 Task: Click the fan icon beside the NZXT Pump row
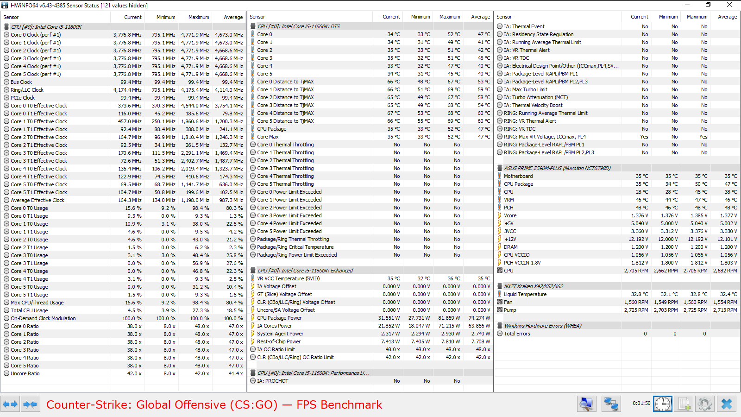(x=500, y=310)
